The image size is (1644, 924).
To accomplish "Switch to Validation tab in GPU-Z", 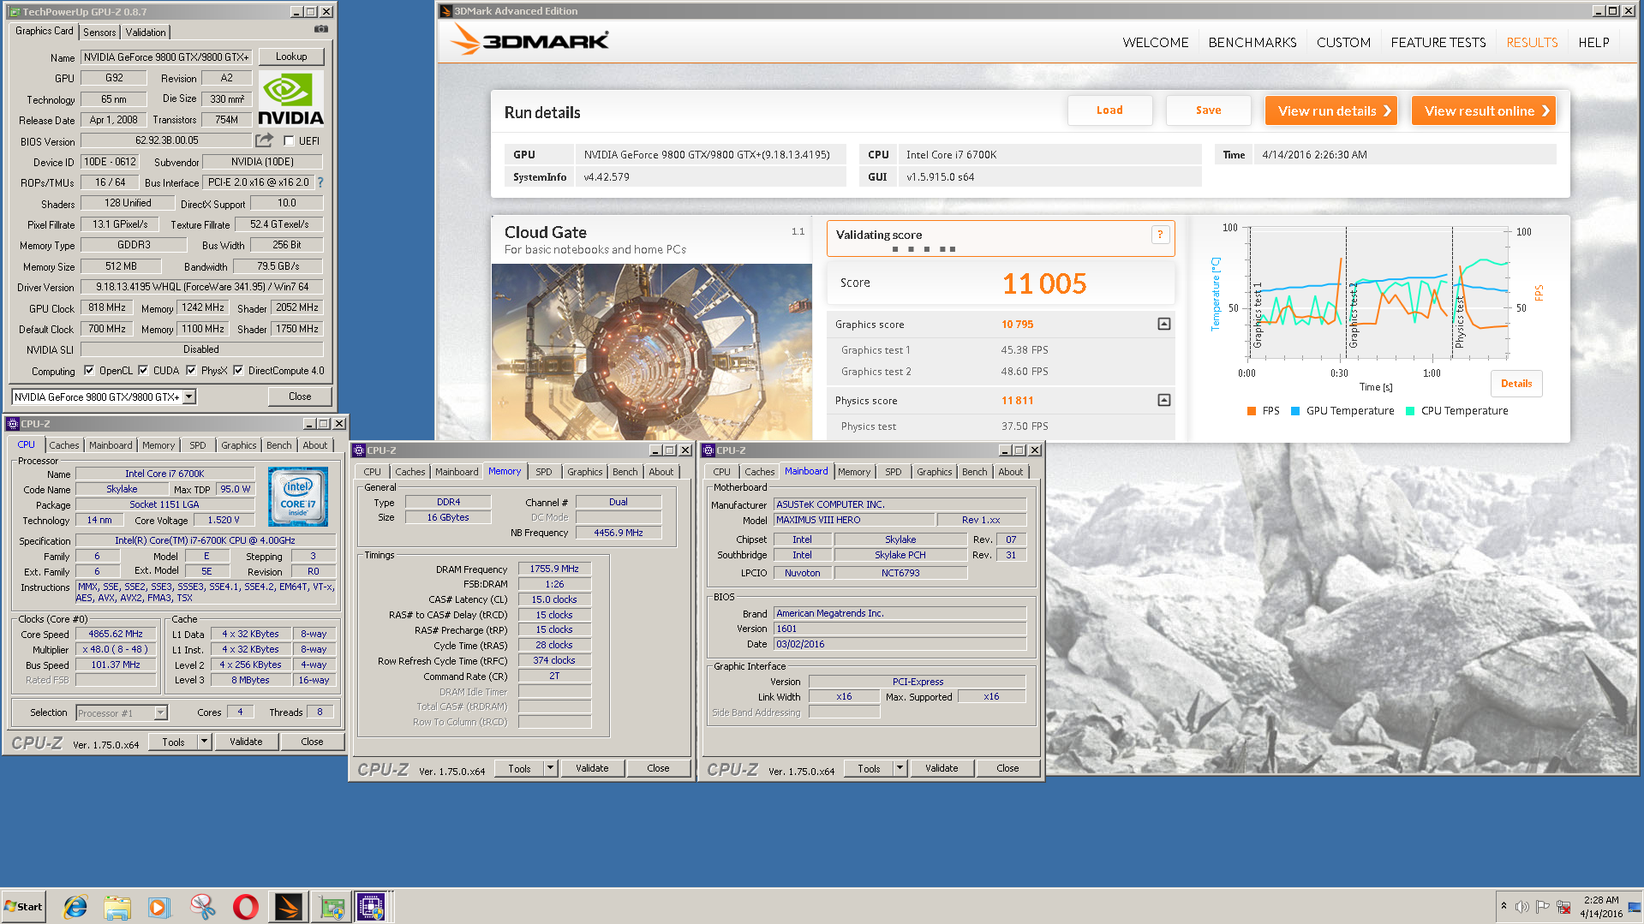I will coord(146,32).
